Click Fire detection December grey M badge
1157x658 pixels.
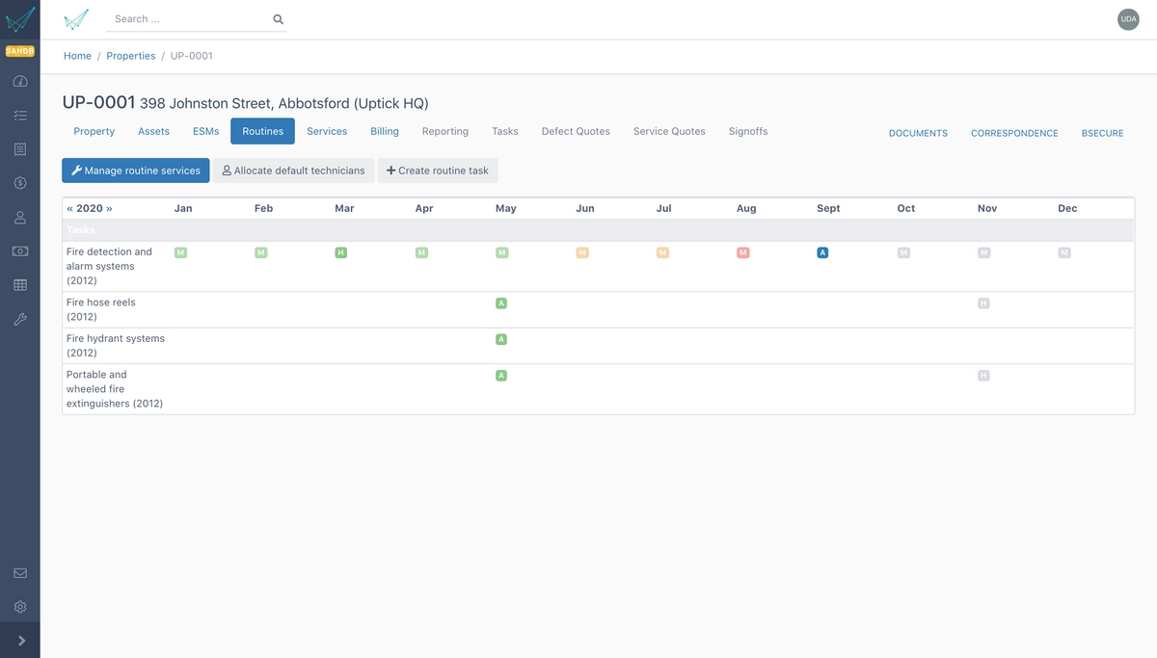click(1064, 252)
